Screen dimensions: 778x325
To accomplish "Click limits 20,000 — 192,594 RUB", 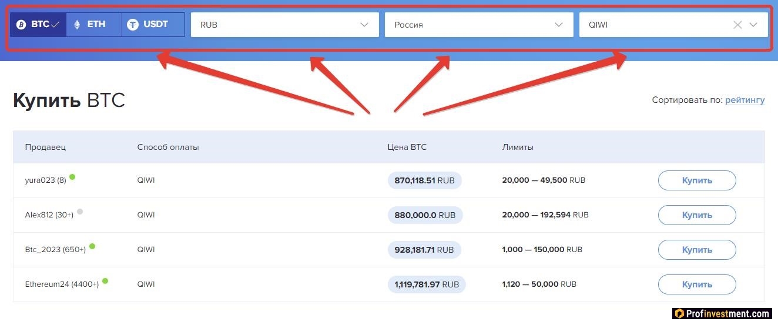I will tap(545, 215).
